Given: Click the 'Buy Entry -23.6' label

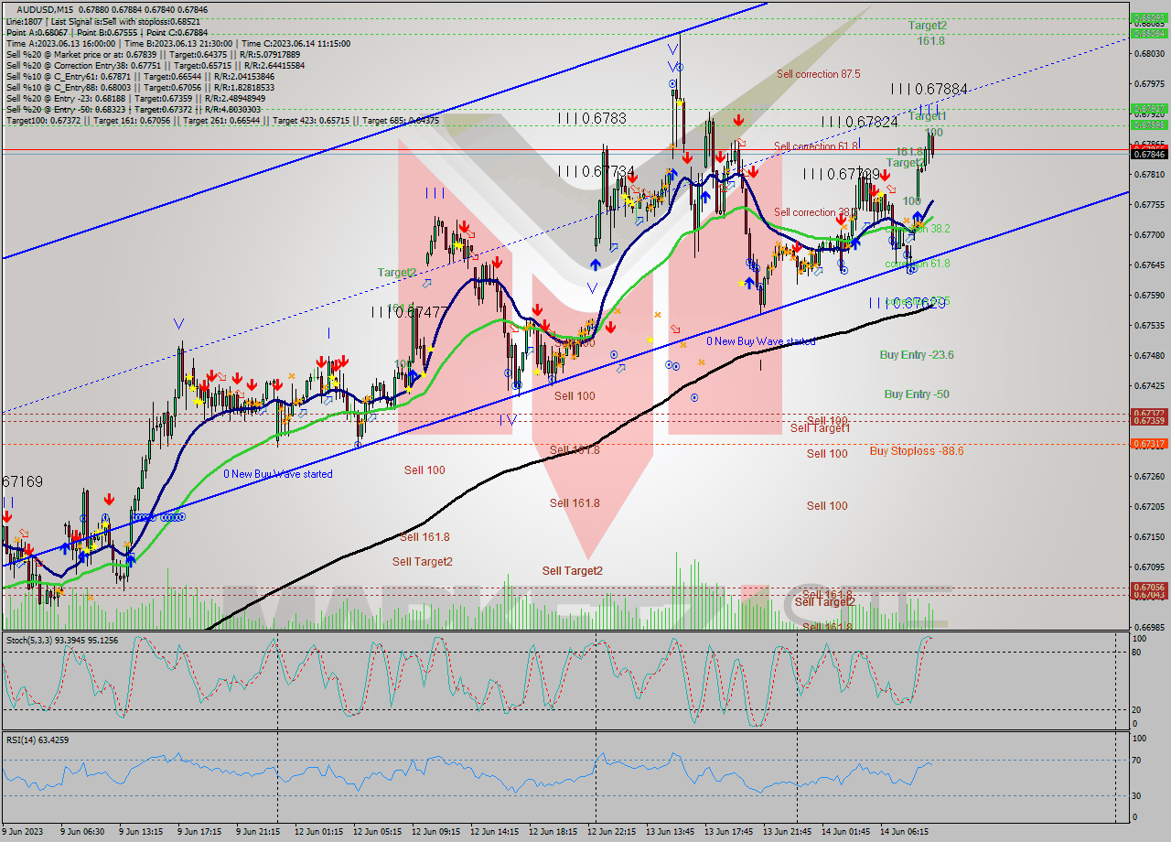Looking at the screenshot, I should [x=917, y=355].
